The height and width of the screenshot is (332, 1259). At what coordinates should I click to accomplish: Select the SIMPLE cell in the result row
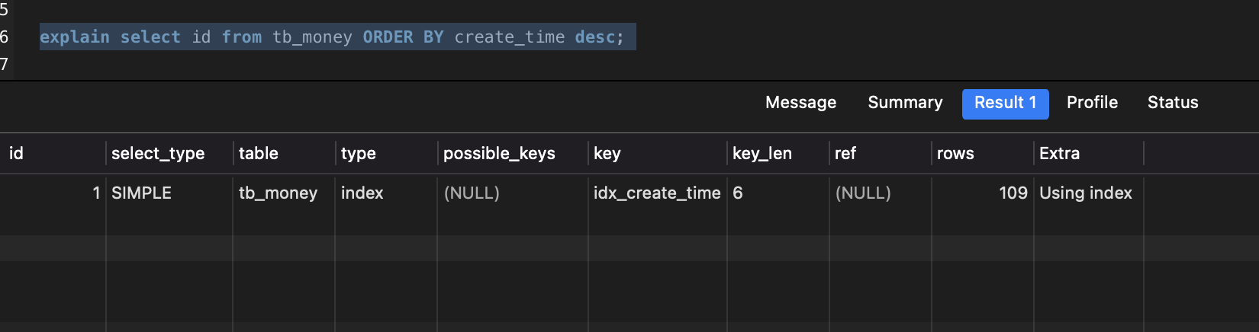142,193
